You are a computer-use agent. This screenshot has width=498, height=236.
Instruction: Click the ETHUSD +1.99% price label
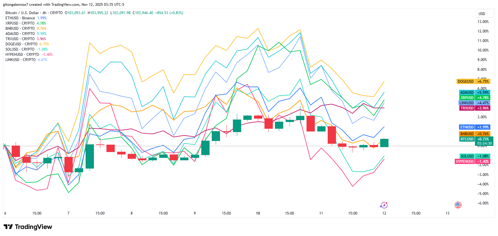pyautogui.click(x=474, y=127)
